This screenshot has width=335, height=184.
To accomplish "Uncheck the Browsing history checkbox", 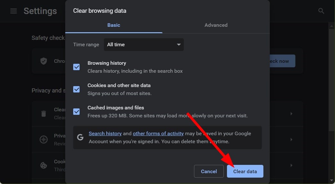I will tap(76, 67).
